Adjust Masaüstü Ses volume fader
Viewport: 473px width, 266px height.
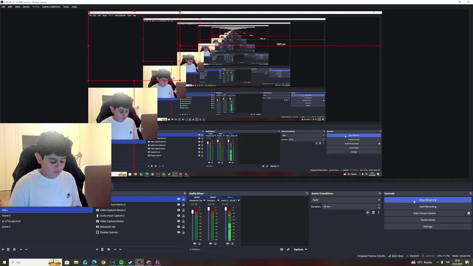[x=192, y=212]
